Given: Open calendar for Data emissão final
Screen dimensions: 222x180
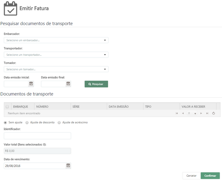Looking at the screenshot, I should coord(68,84).
